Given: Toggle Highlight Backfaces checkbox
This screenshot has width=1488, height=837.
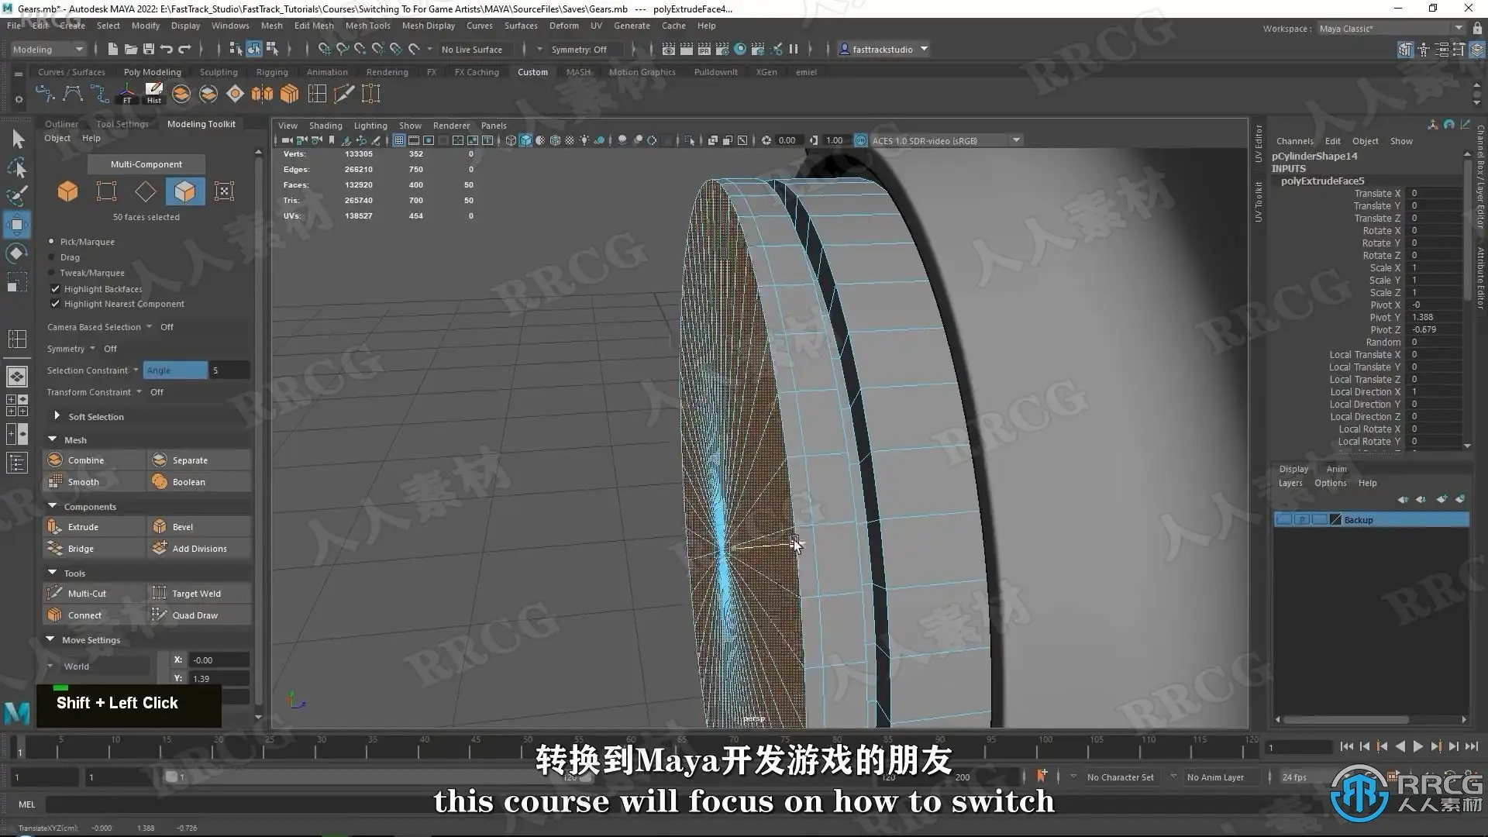Looking at the screenshot, I should click(x=55, y=289).
